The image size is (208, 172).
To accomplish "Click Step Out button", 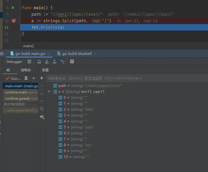I will [55, 61].
